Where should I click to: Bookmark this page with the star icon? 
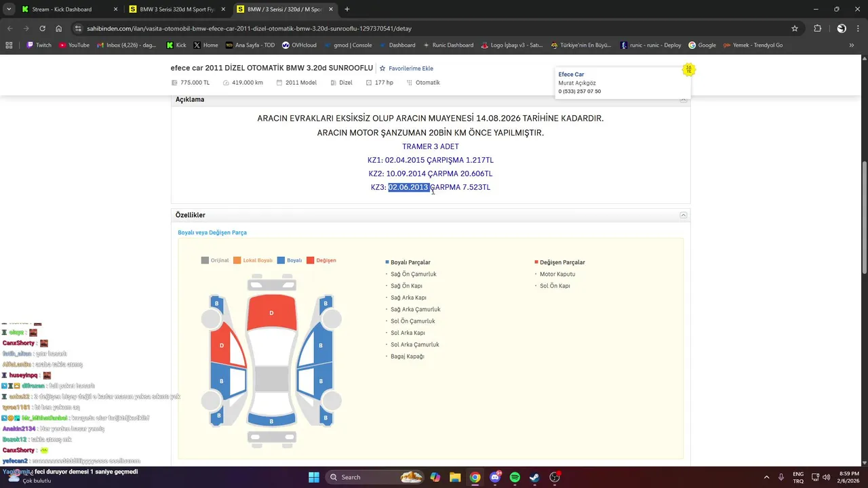(795, 28)
